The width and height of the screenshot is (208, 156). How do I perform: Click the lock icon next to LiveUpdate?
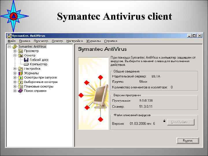(x=164, y=121)
